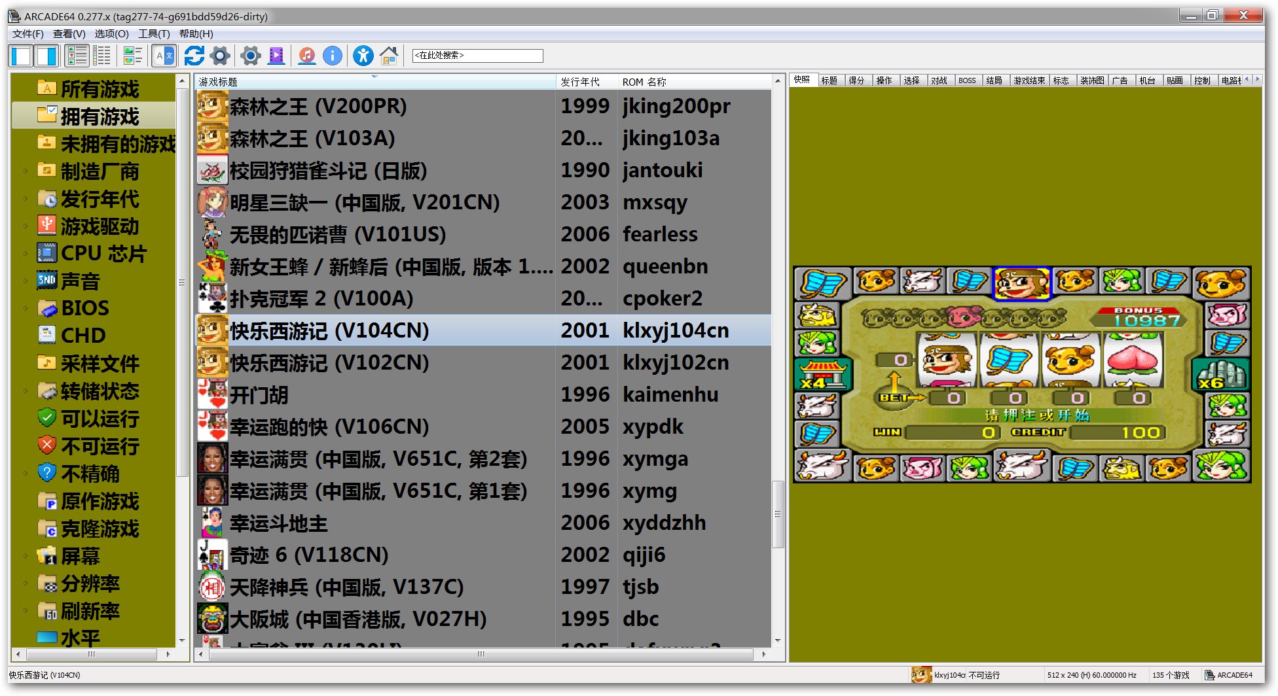Click the 刷新率 folder icon
The height and width of the screenshot is (696, 1278).
(x=47, y=611)
